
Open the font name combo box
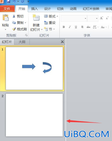coord(74,18)
